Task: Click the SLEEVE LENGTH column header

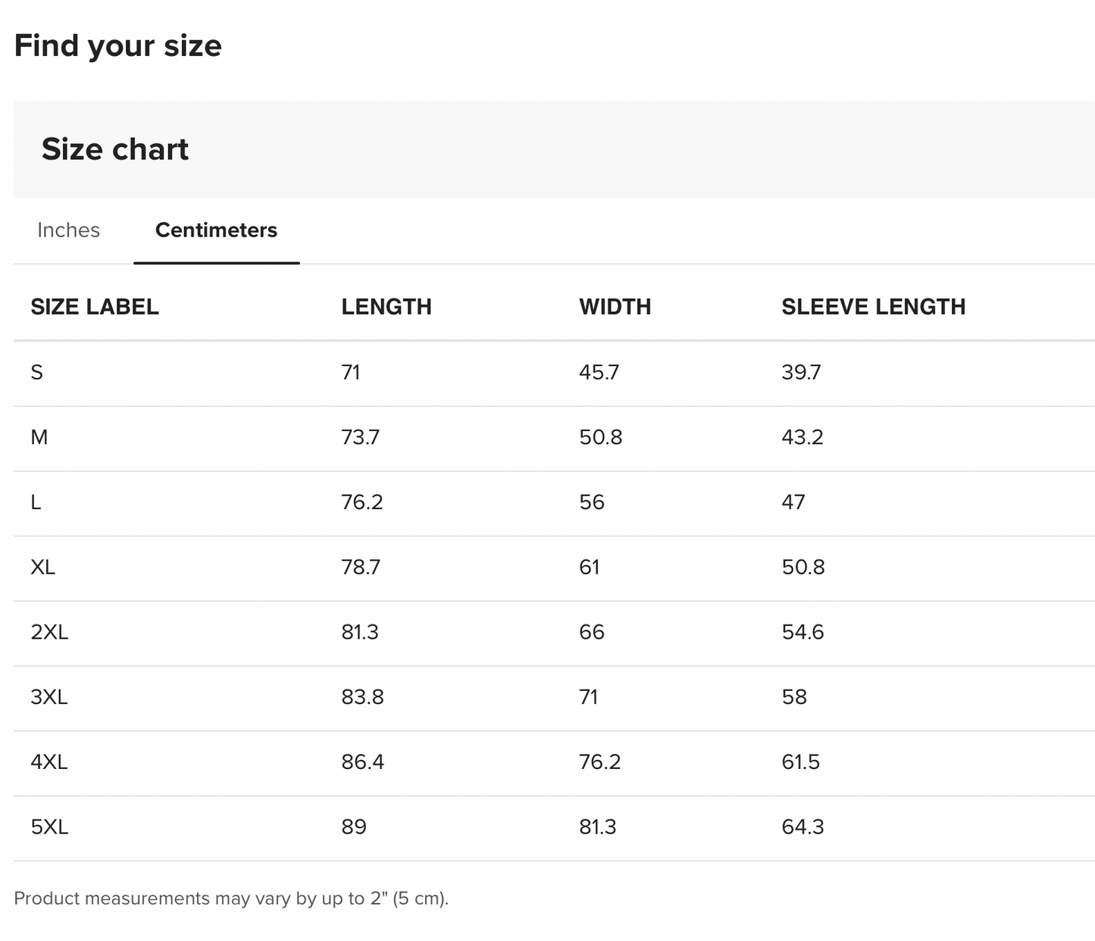Action: [873, 307]
